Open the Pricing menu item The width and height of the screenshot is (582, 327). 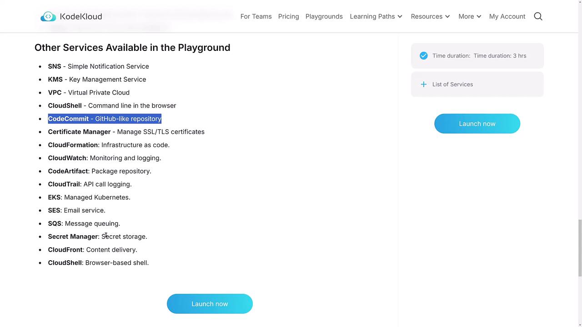pyautogui.click(x=289, y=16)
